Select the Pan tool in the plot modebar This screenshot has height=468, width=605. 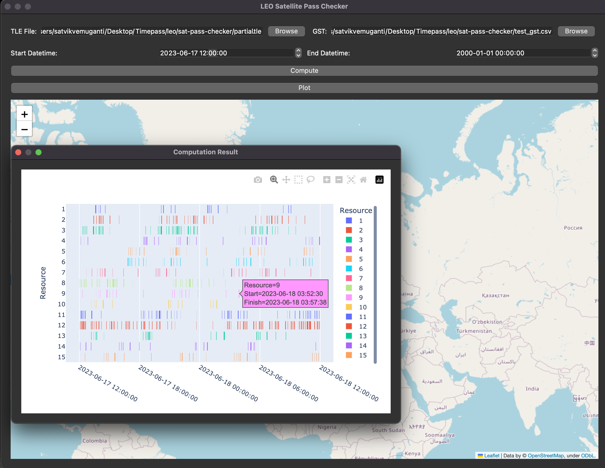(286, 180)
